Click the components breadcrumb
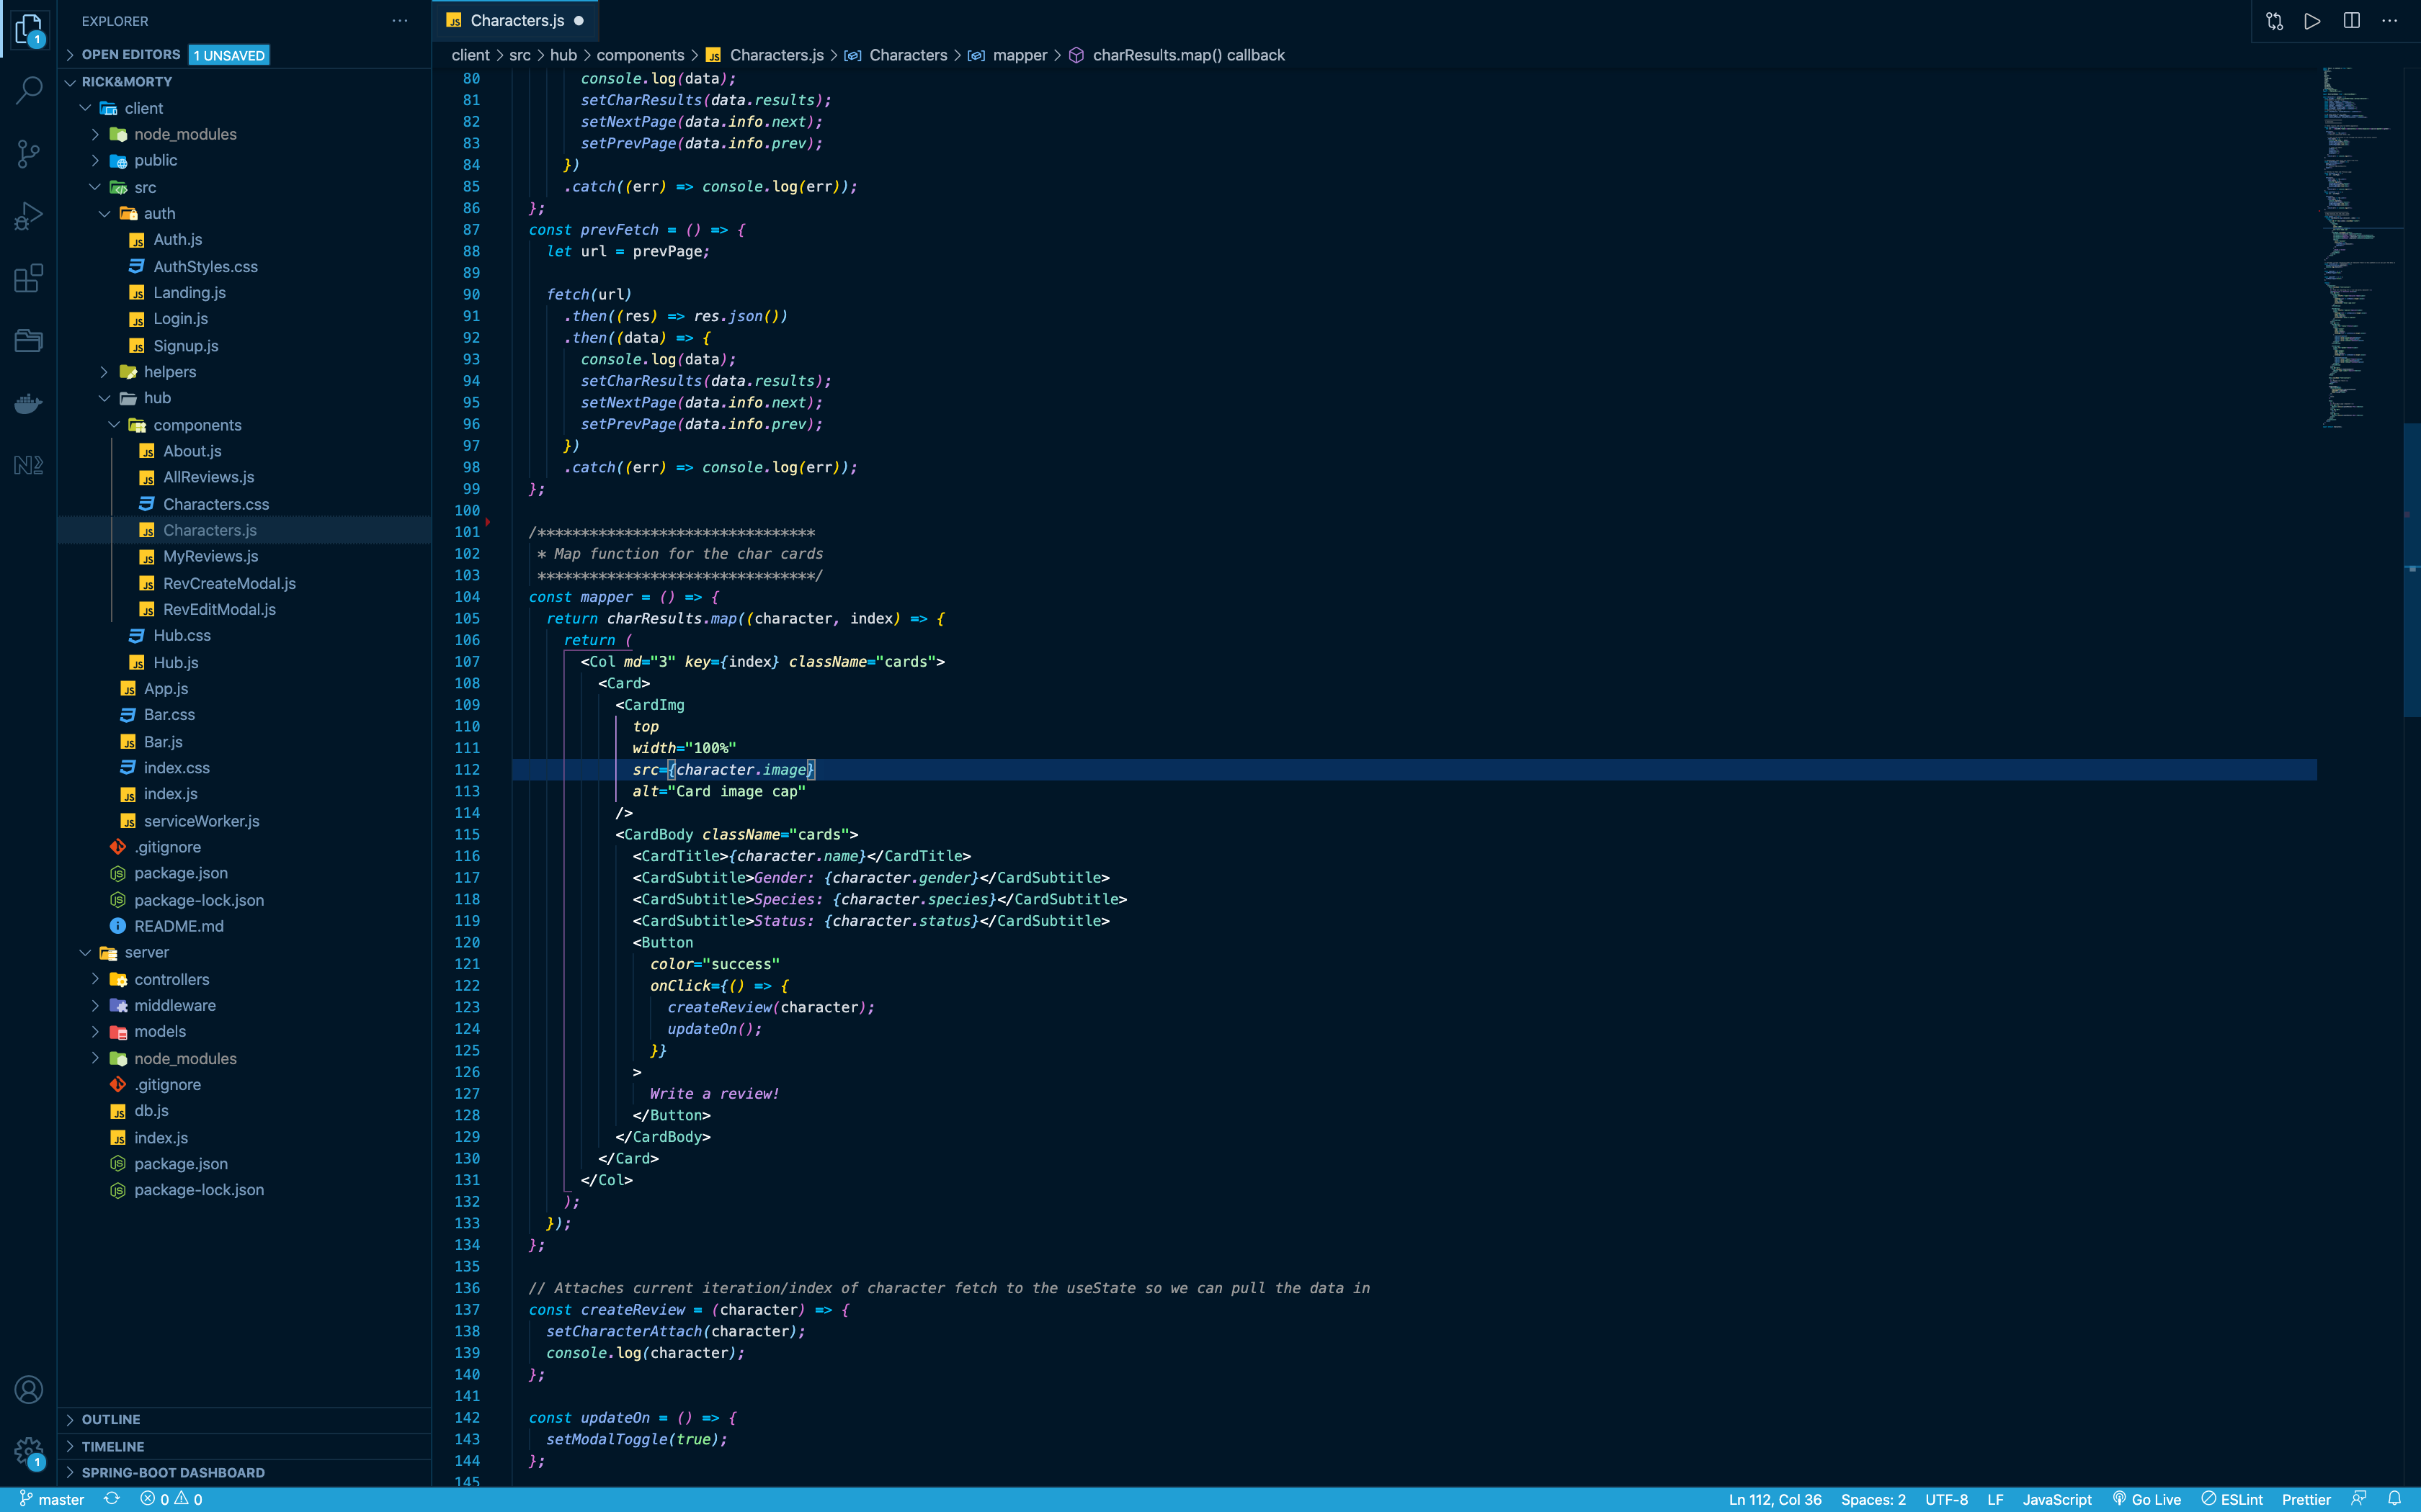 click(x=641, y=55)
